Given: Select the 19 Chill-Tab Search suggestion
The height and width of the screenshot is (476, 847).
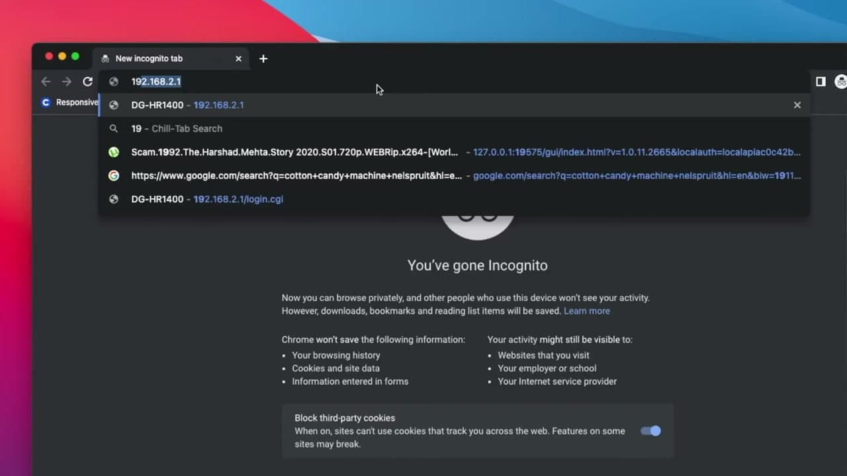Looking at the screenshot, I should (x=454, y=129).
